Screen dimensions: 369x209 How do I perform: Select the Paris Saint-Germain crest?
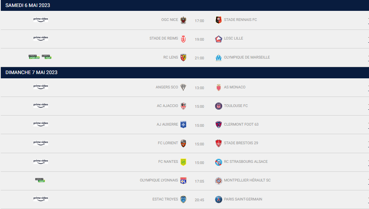point(218,199)
